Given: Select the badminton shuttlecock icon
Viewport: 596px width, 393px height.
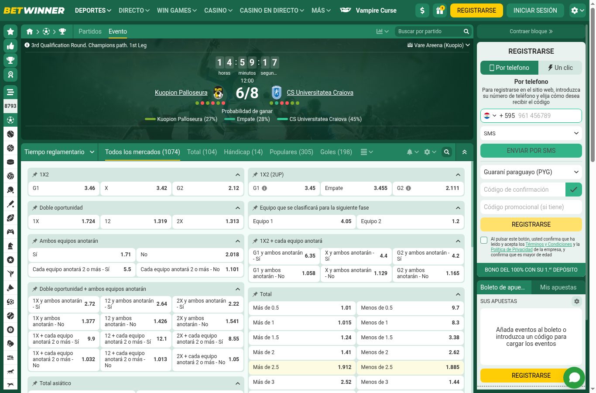Looking at the screenshot, I should [x=10, y=288].
